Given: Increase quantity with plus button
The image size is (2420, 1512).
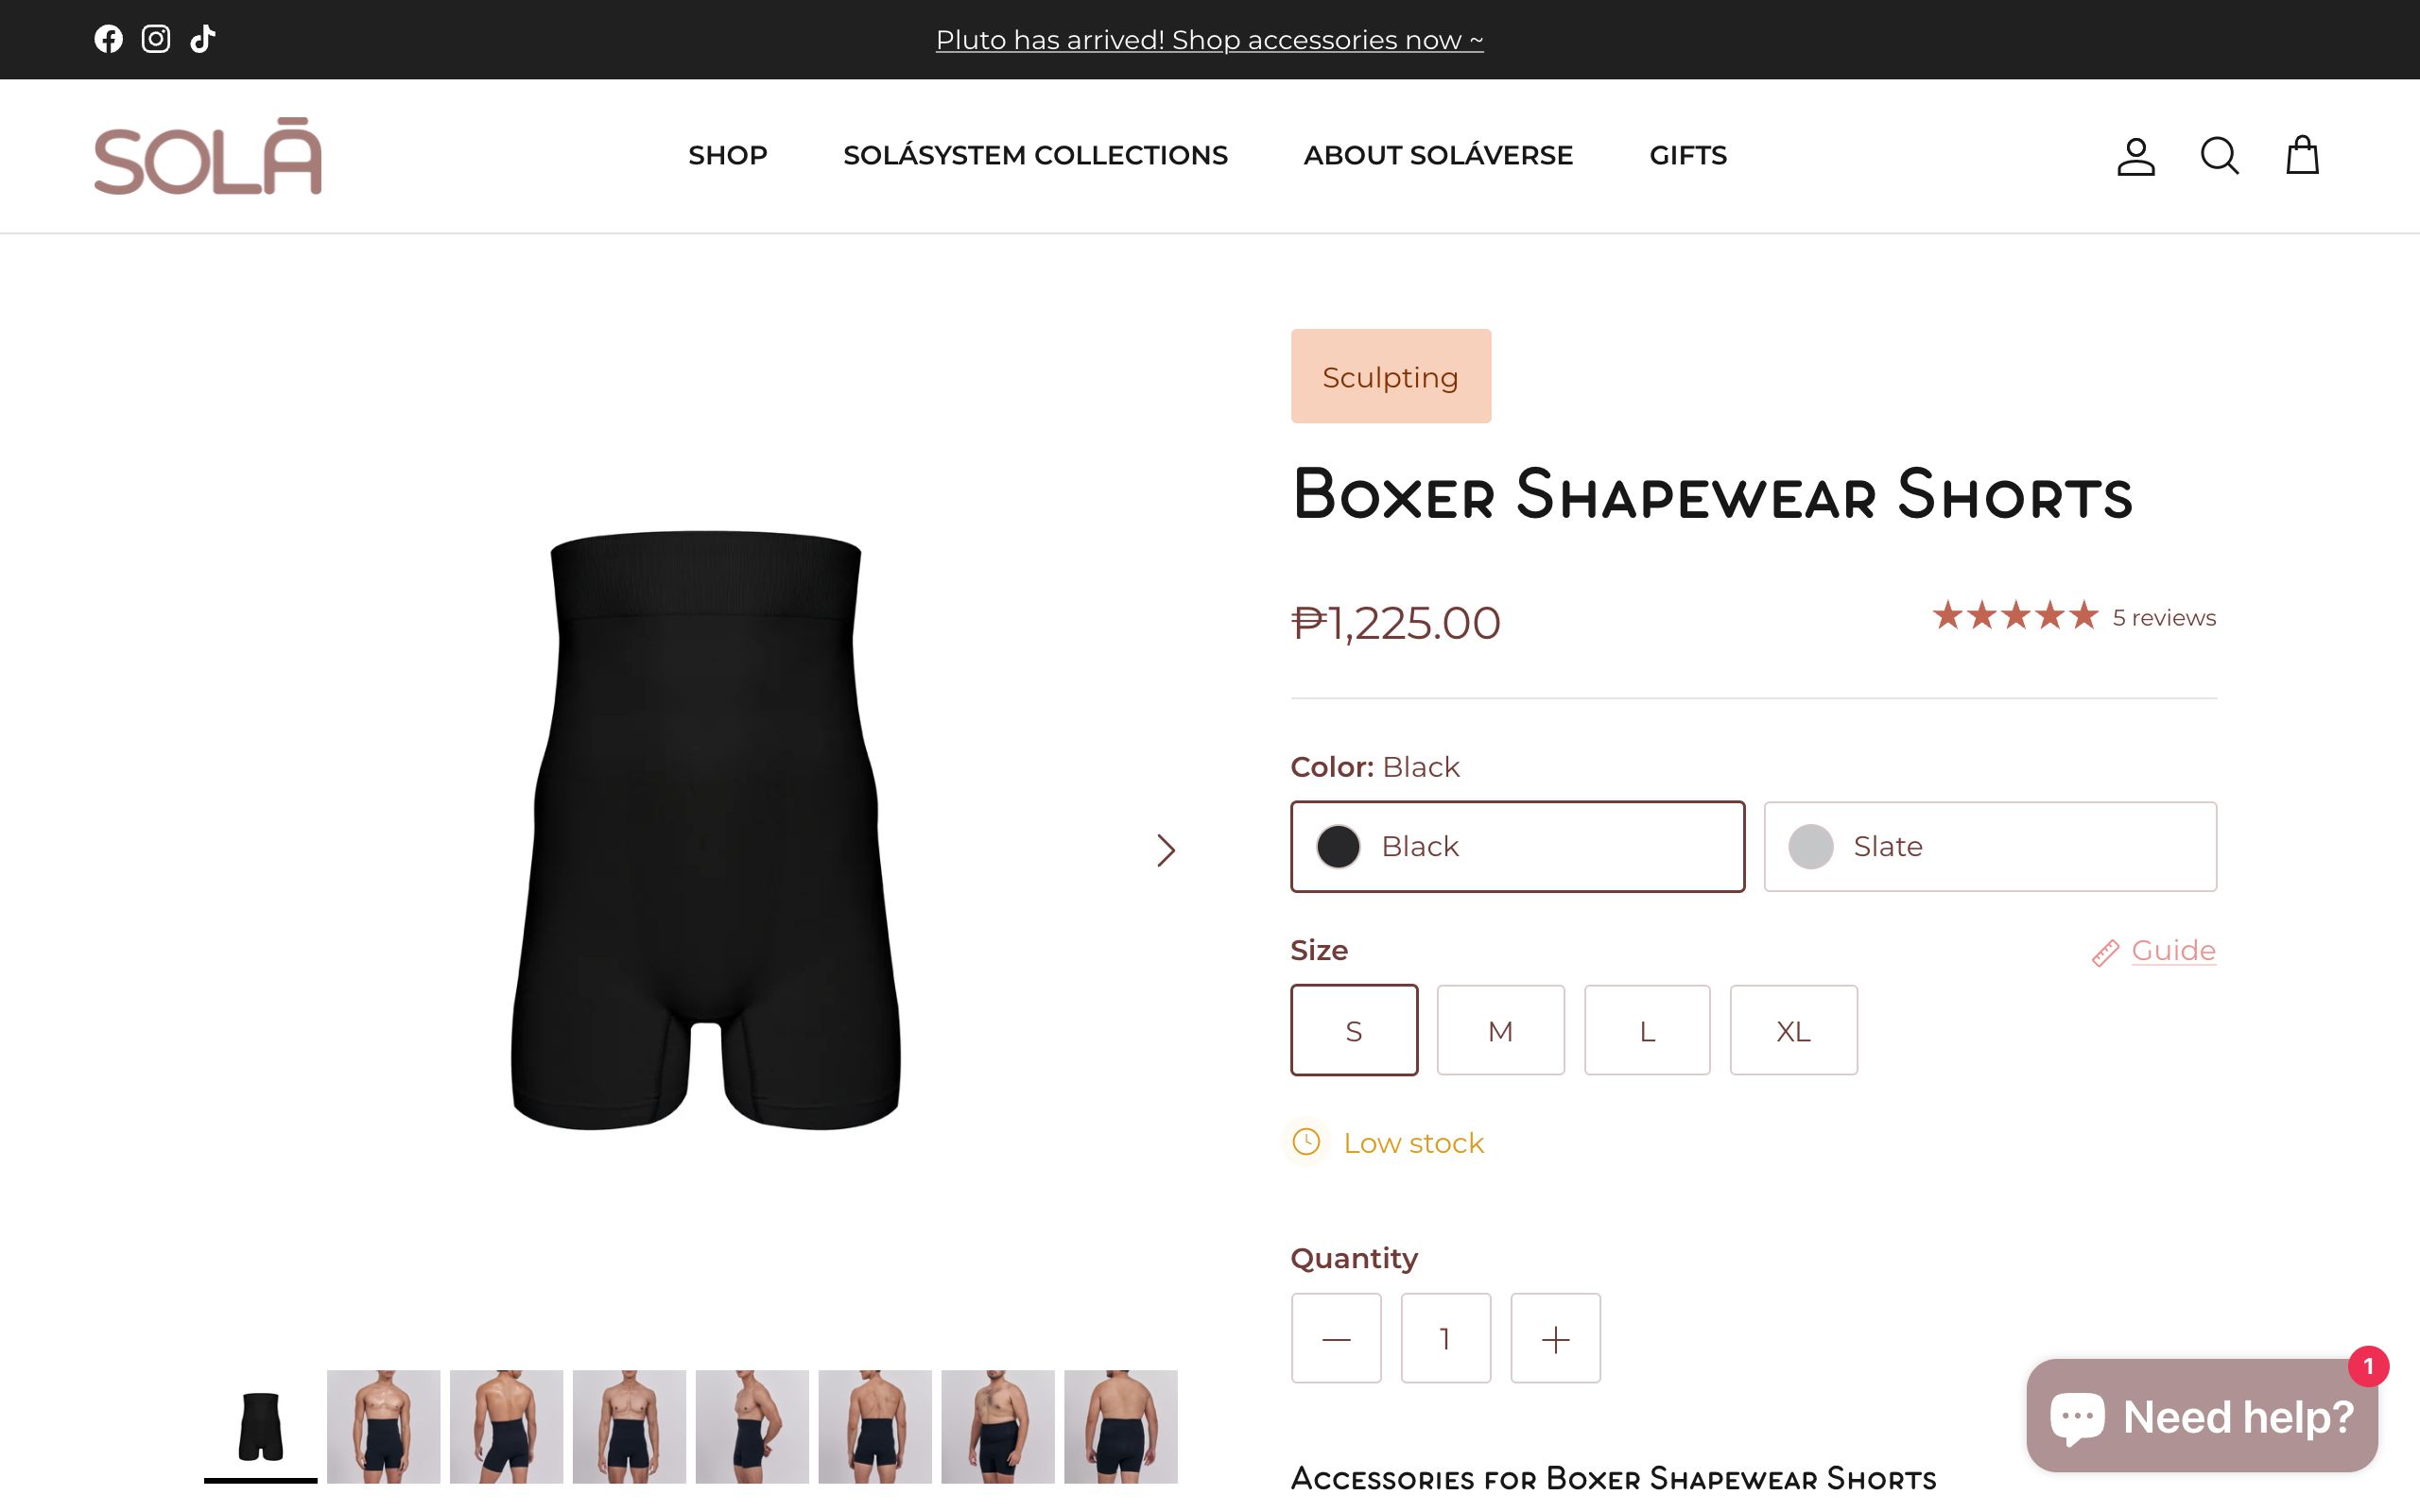Looking at the screenshot, I should coord(1555,1338).
